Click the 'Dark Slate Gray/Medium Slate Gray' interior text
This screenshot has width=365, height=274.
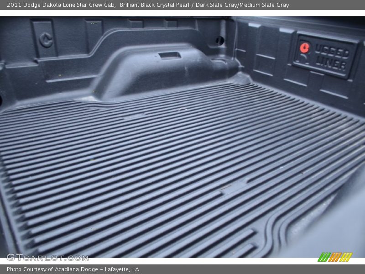[242, 5]
